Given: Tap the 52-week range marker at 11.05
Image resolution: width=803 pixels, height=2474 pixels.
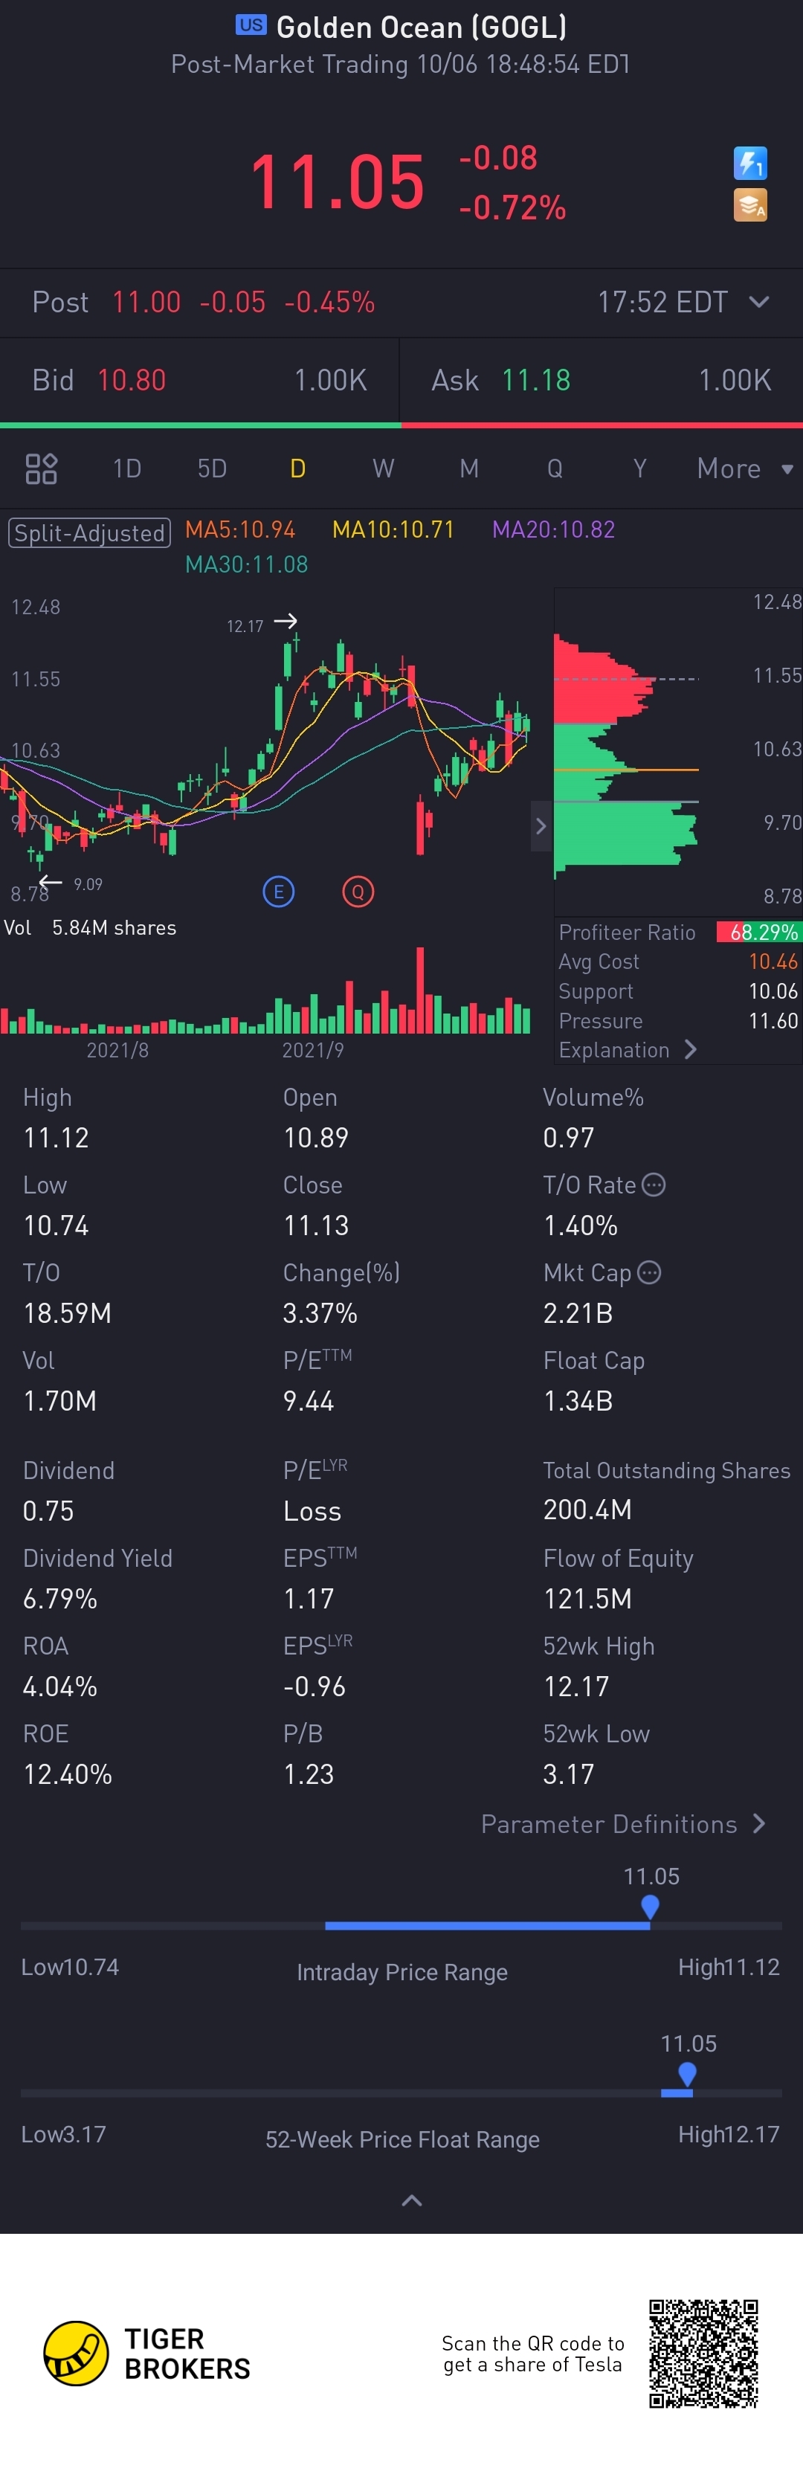Looking at the screenshot, I should click(687, 2073).
